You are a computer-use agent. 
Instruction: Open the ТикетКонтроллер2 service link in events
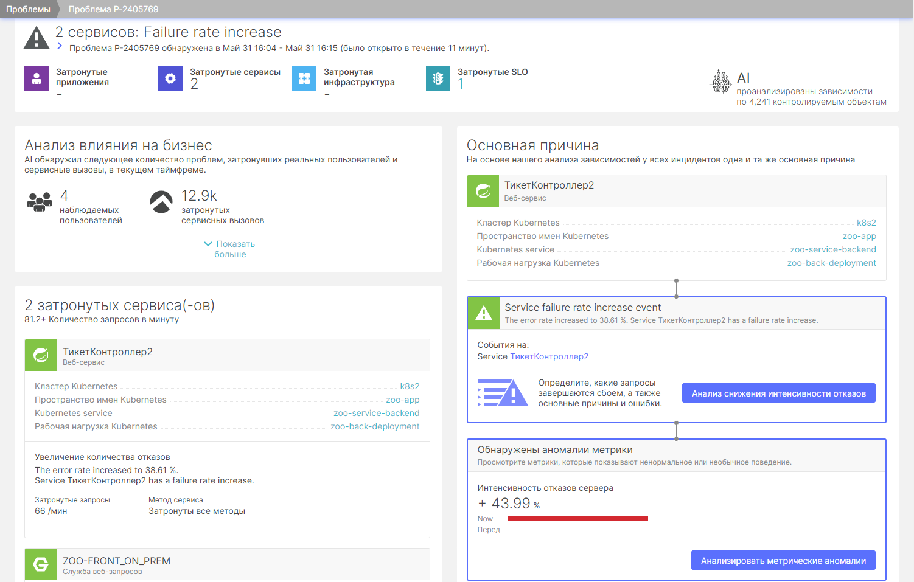click(549, 356)
